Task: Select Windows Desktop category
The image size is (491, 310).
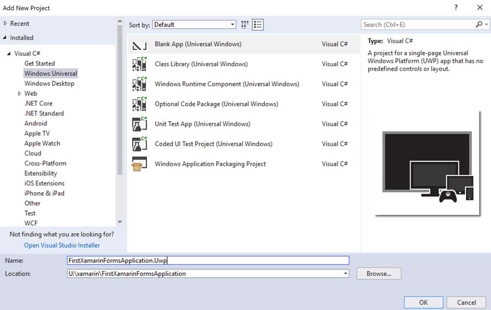Action: pos(49,83)
